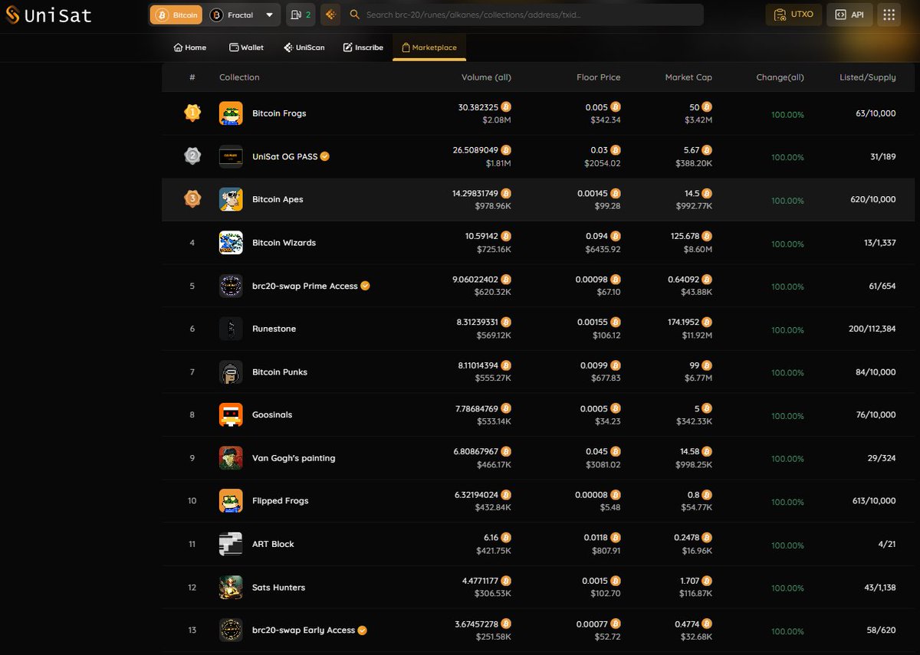This screenshot has height=655, width=920.
Task: Click Bitcoin Punks 100.00% change value
Action: point(787,373)
